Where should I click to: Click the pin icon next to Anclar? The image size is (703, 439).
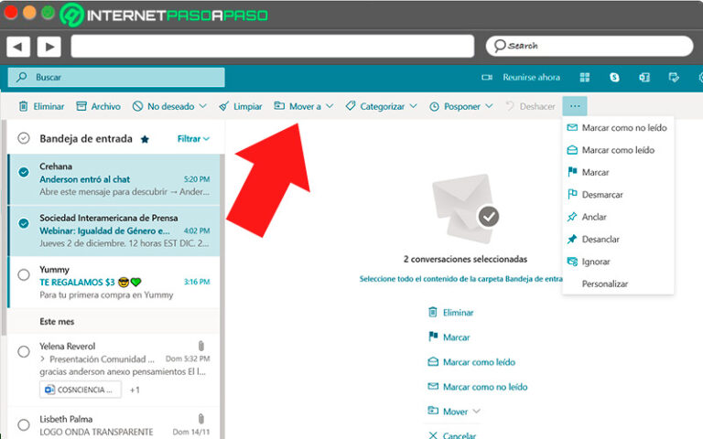[572, 217]
